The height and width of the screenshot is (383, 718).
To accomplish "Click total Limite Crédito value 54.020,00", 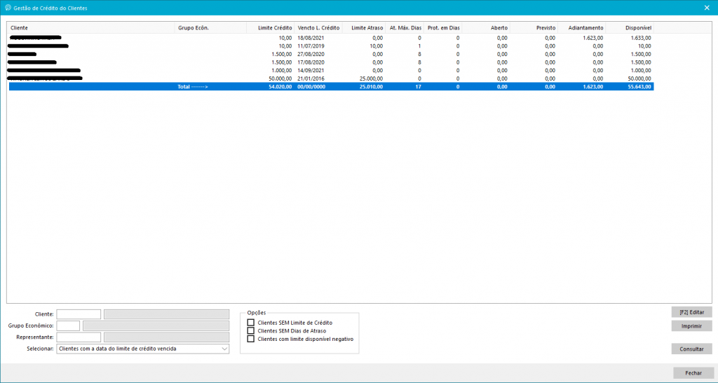I will [280, 86].
